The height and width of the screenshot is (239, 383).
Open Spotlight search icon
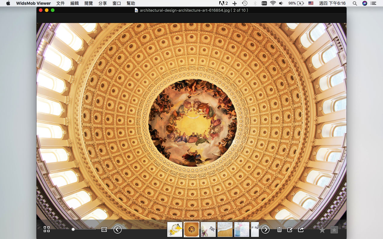tap(355, 3)
